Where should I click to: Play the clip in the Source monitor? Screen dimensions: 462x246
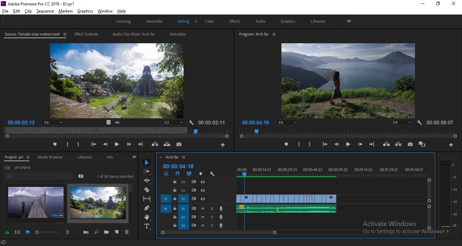click(117, 144)
